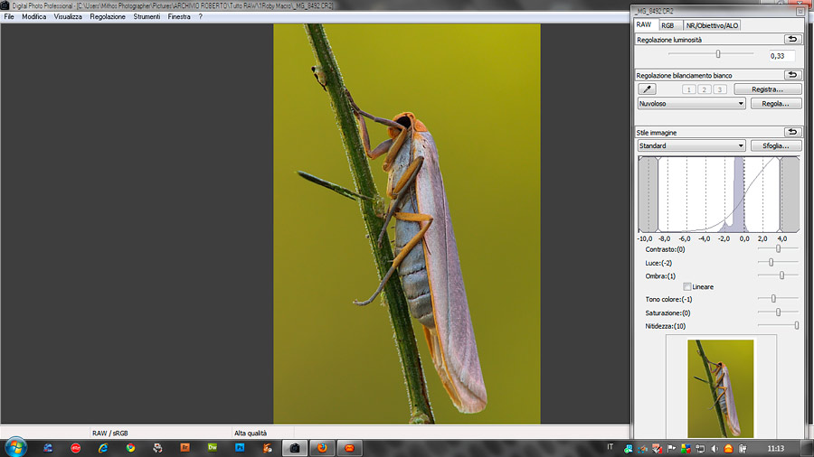
Task: Click the Ombra slider handle
Action: pos(781,275)
